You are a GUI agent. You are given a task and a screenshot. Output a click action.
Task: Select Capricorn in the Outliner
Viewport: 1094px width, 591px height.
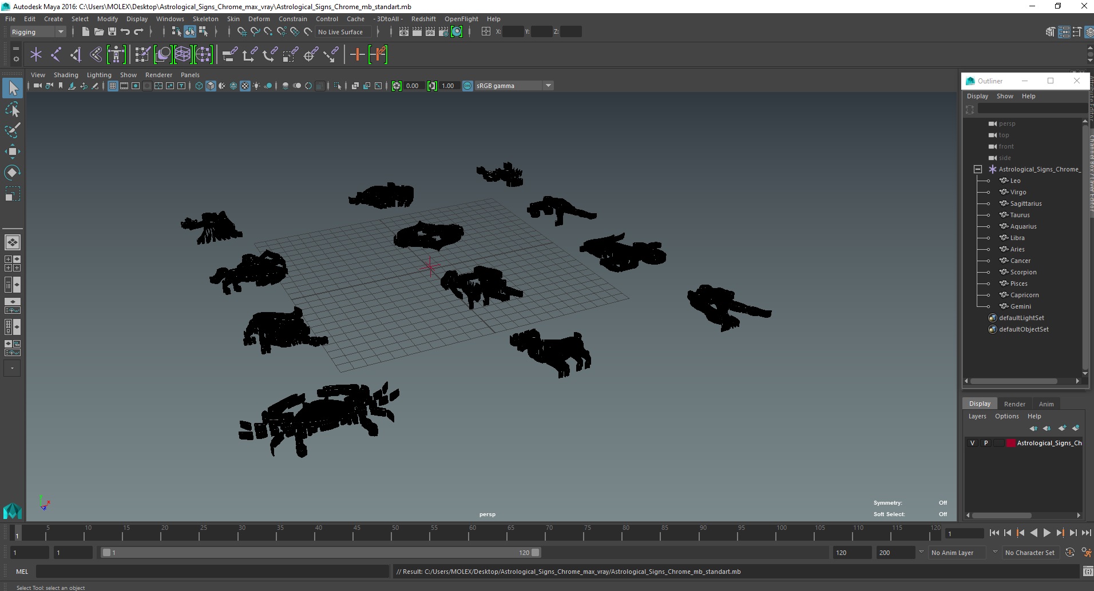(1024, 295)
